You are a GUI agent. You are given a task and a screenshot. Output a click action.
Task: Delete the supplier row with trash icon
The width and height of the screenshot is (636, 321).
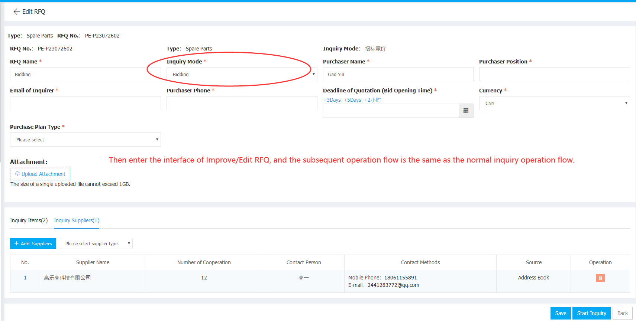[x=600, y=278]
